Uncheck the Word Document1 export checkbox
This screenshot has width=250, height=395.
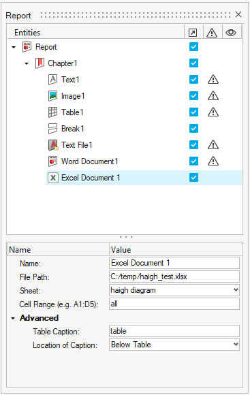tap(193, 161)
